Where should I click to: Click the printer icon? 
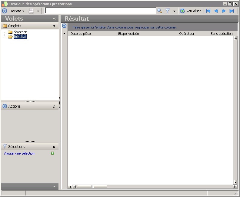pos(31,11)
